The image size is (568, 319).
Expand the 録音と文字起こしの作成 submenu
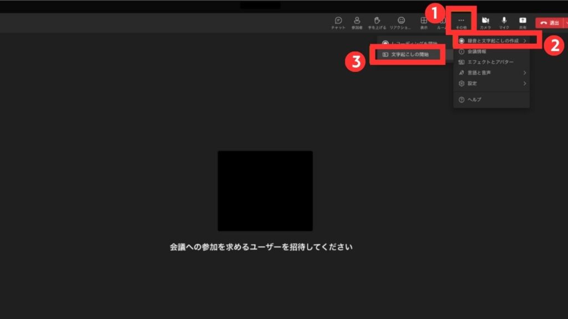tap(493, 40)
